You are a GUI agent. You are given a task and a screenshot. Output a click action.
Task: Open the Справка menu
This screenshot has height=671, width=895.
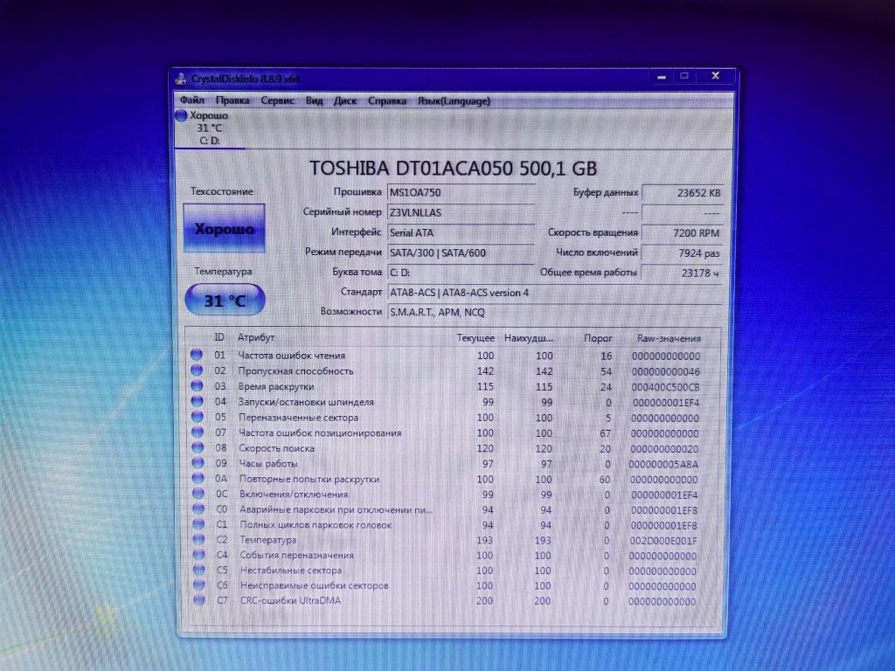click(x=387, y=101)
